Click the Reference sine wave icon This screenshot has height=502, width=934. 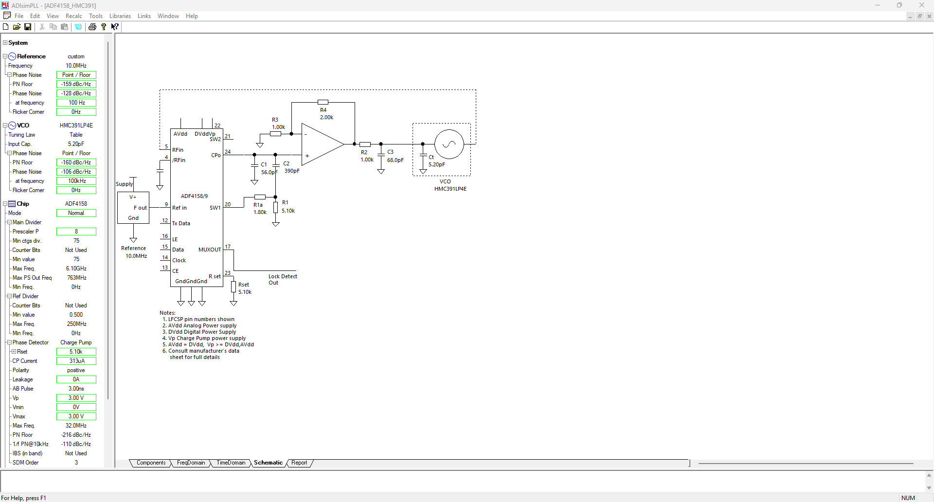click(x=13, y=56)
